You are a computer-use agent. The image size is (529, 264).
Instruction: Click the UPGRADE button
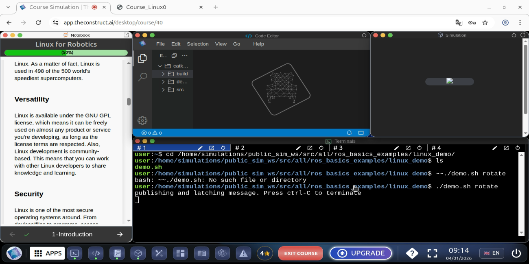coord(361,253)
